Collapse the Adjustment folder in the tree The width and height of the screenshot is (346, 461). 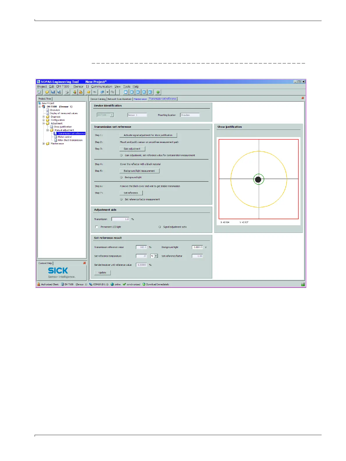pyautogui.click(x=44, y=123)
